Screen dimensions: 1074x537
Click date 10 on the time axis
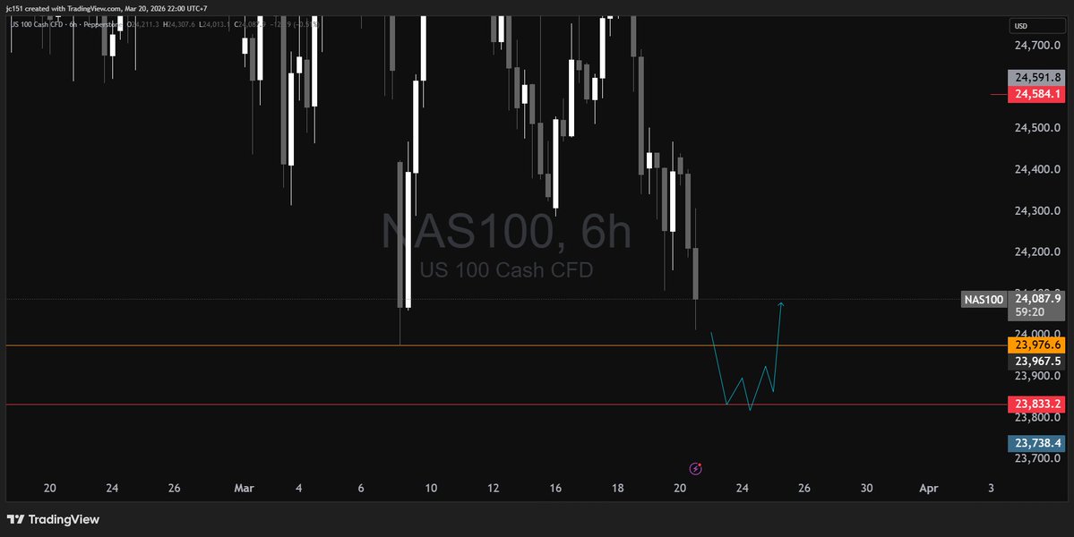point(431,489)
